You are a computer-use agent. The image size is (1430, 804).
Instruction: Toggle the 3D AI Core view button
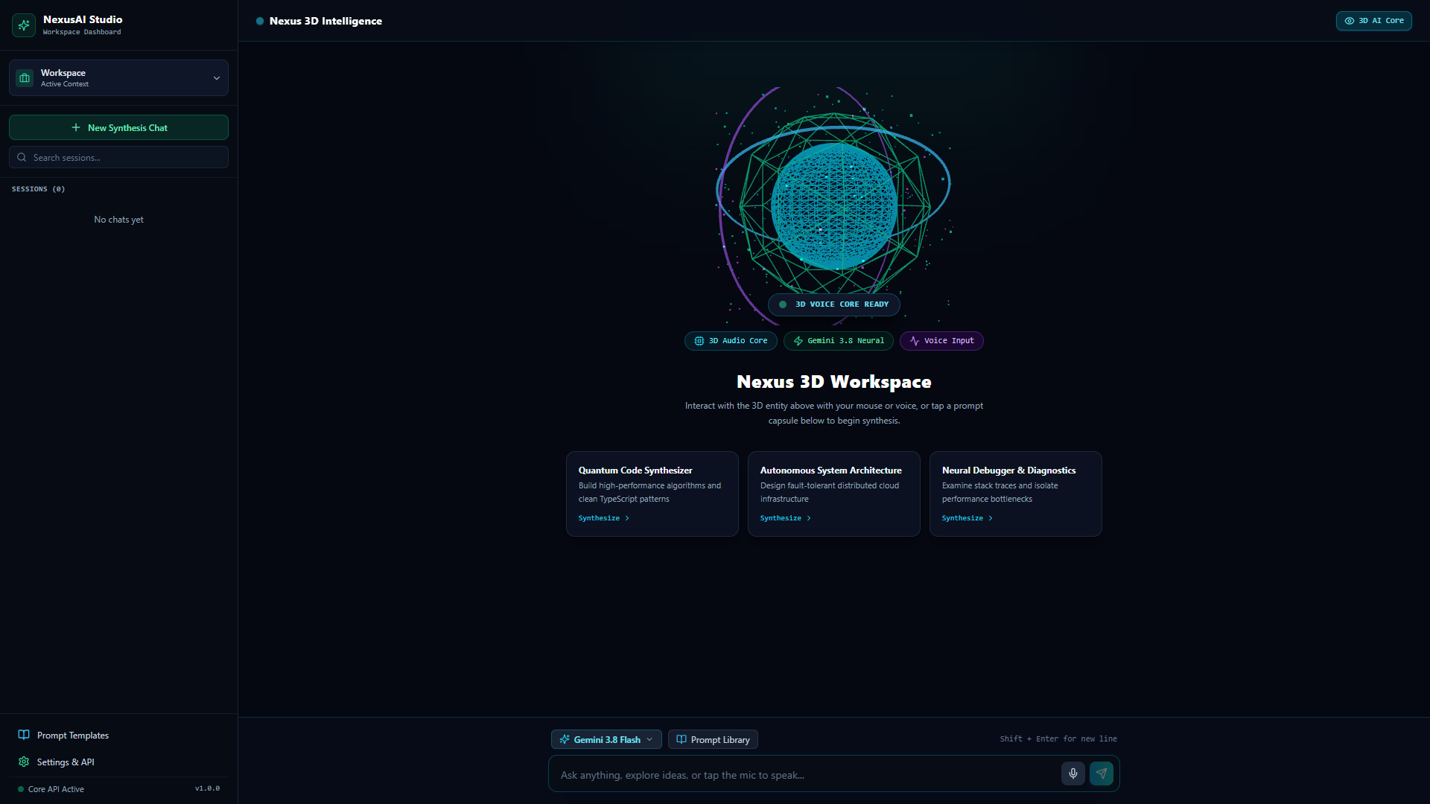tap(1373, 21)
